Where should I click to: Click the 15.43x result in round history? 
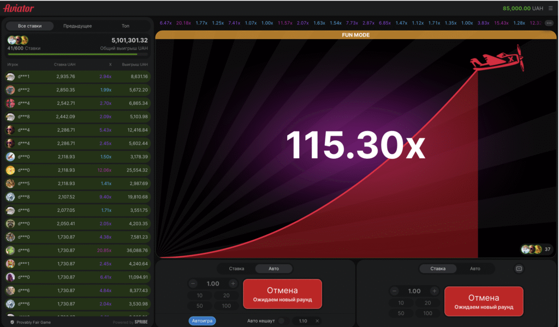pyautogui.click(x=501, y=23)
